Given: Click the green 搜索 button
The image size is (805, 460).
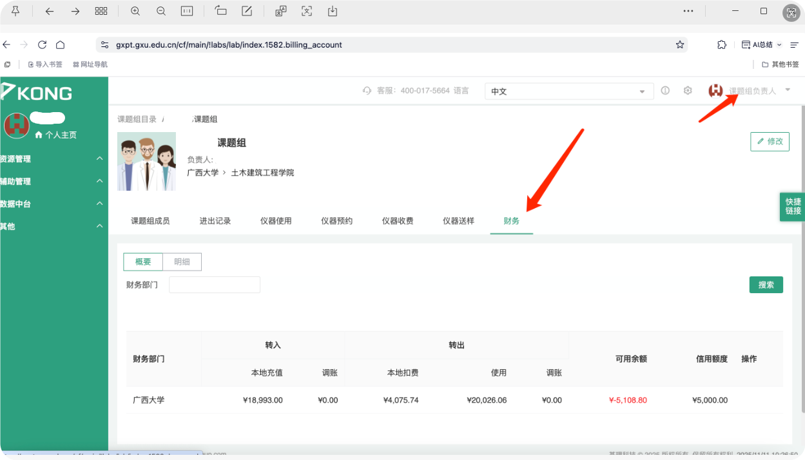Looking at the screenshot, I should pyautogui.click(x=766, y=284).
